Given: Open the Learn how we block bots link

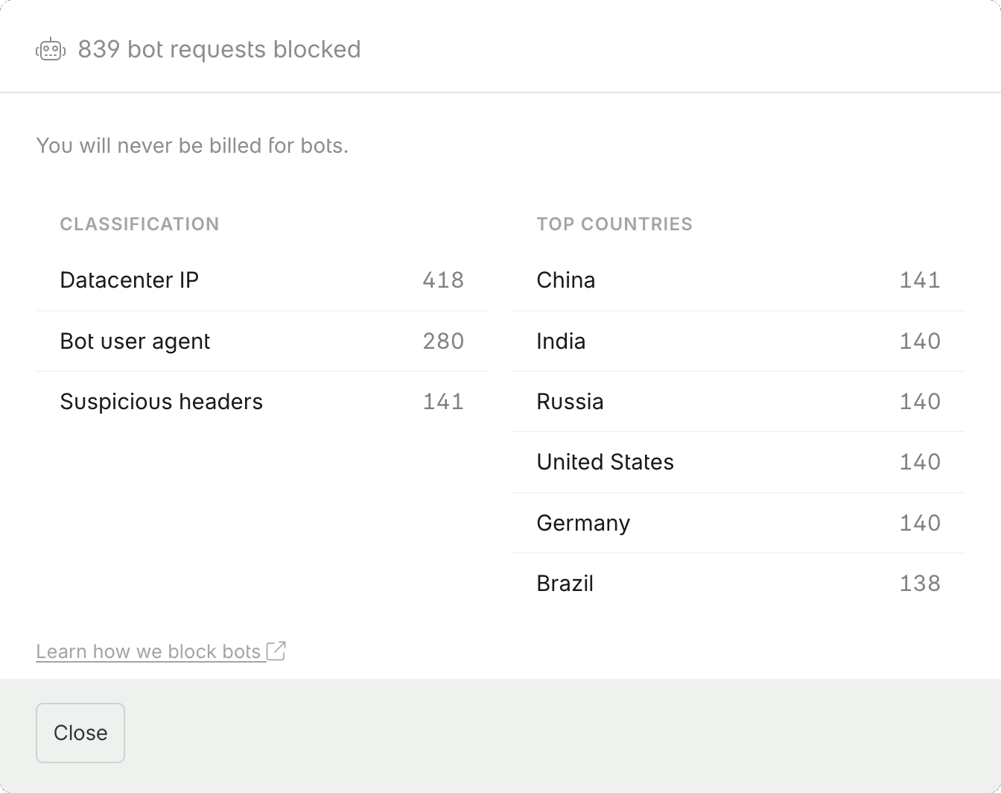Looking at the screenshot, I should (148, 651).
